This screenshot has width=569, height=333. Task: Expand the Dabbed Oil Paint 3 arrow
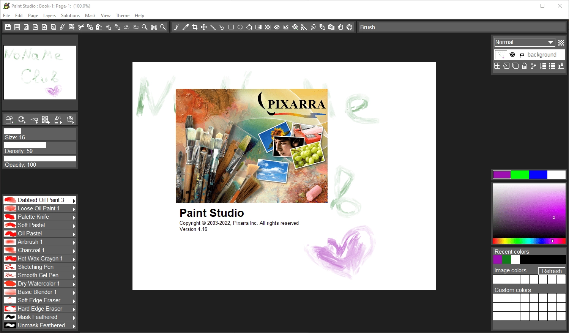coord(74,200)
